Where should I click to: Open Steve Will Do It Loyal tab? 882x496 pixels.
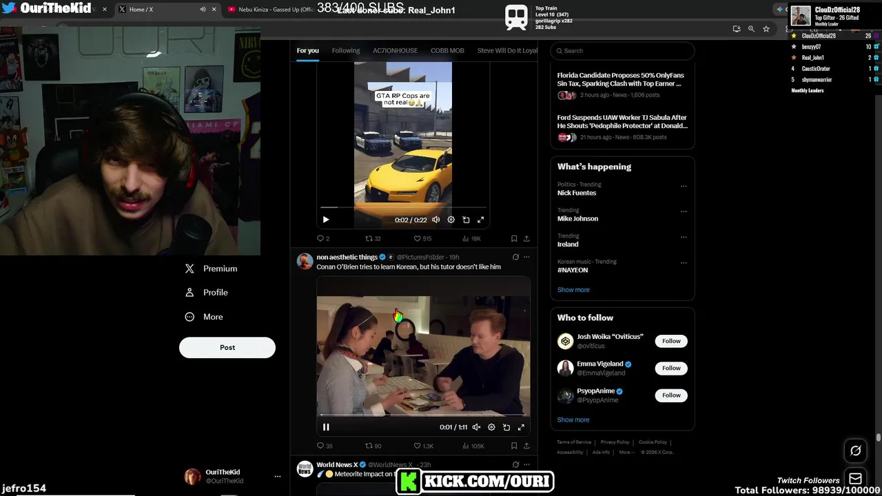[507, 50]
